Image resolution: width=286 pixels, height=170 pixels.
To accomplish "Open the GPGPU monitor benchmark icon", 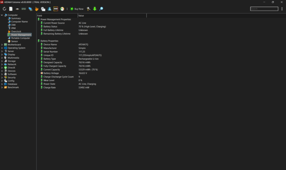I will [x=30, y=9].
